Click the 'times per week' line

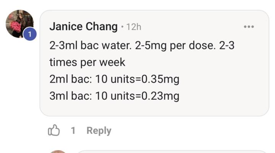pos(87,62)
